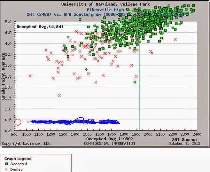Click the '5.0' y-axis tick label
Image resolution: width=210 pixels, height=172 pixels.
pos(8,22)
